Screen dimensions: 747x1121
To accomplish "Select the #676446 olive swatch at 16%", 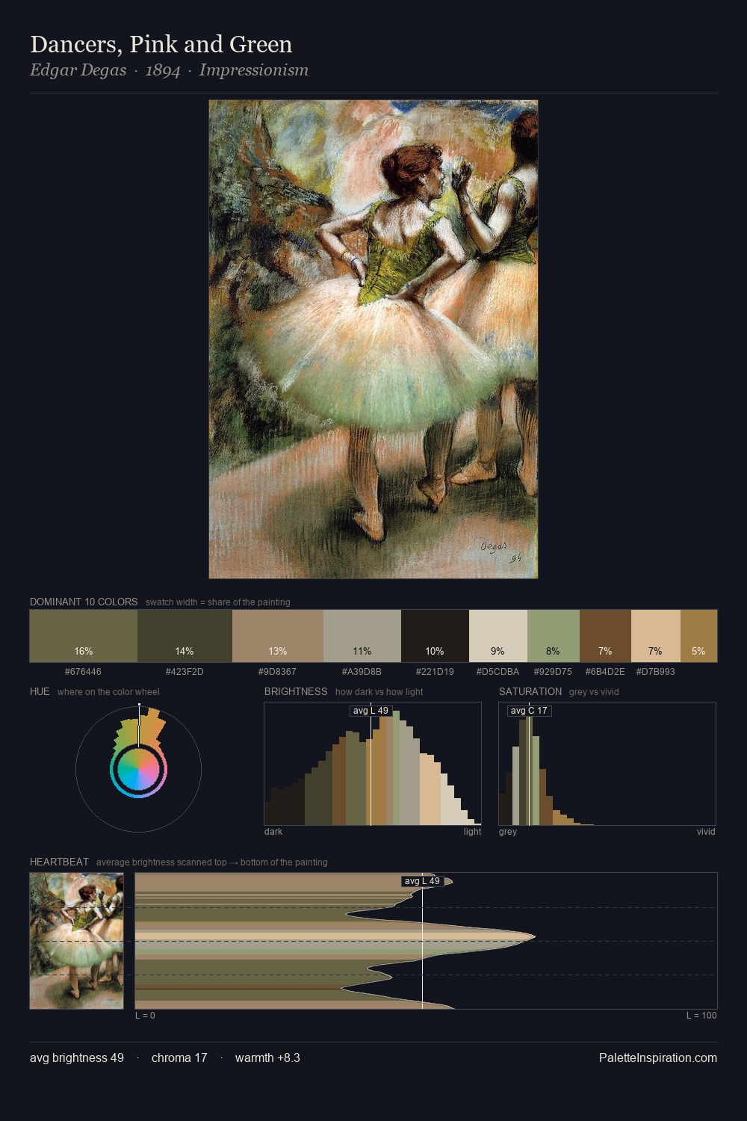I will (84, 636).
